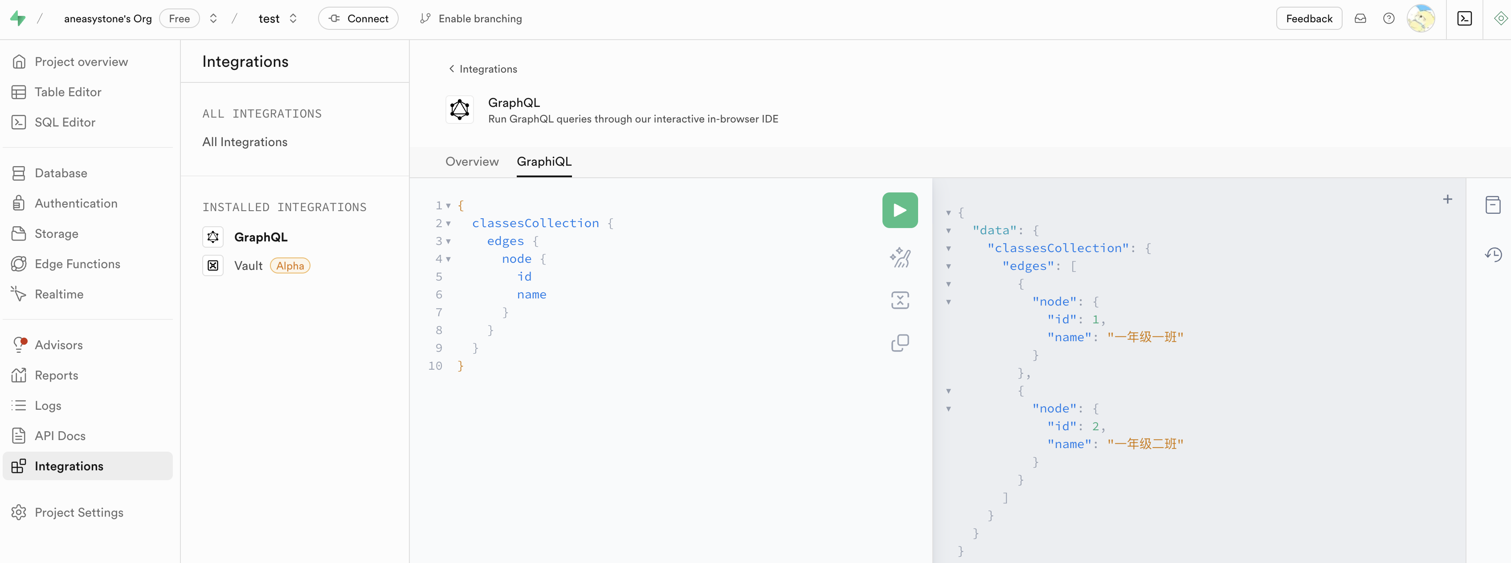The width and height of the screenshot is (1511, 563).
Task: Click the Connect button
Action: click(x=359, y=18)
